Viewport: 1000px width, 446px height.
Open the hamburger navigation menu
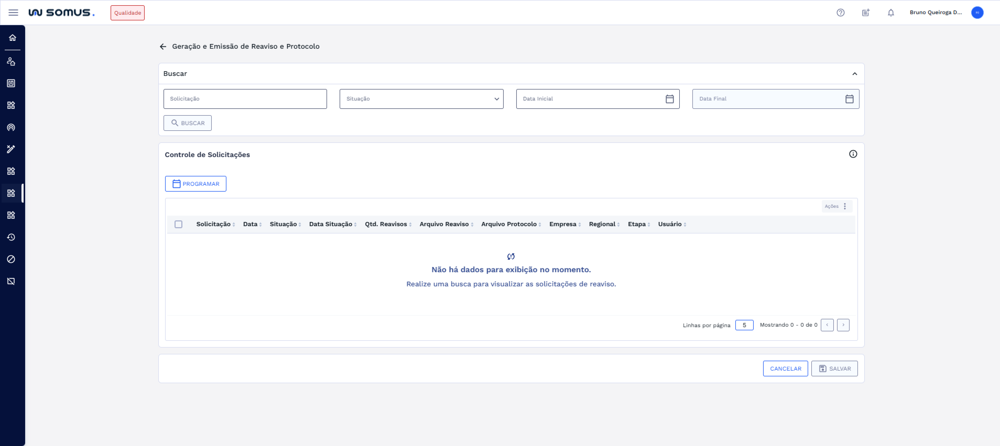13,12
